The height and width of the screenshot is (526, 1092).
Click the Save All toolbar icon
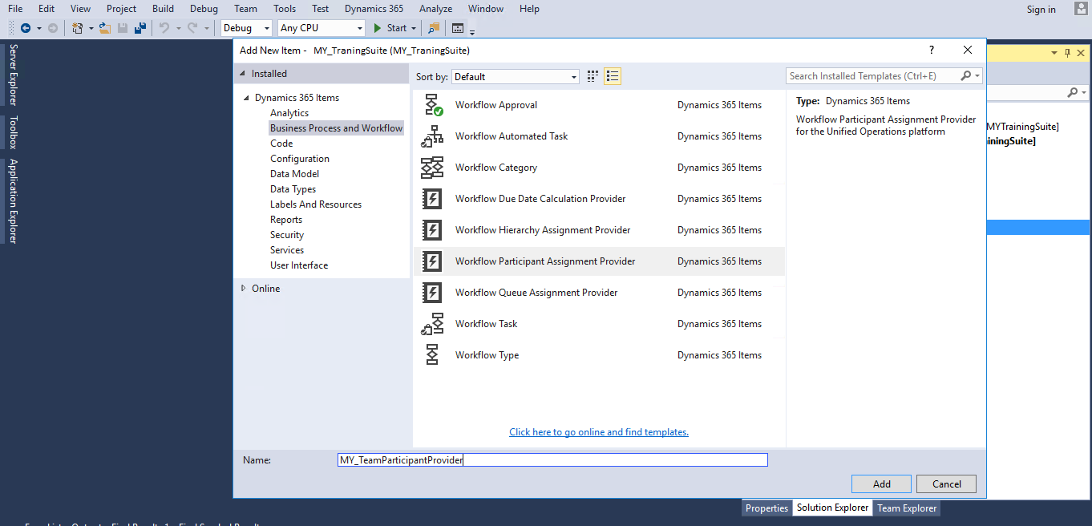tap(140, 27)
